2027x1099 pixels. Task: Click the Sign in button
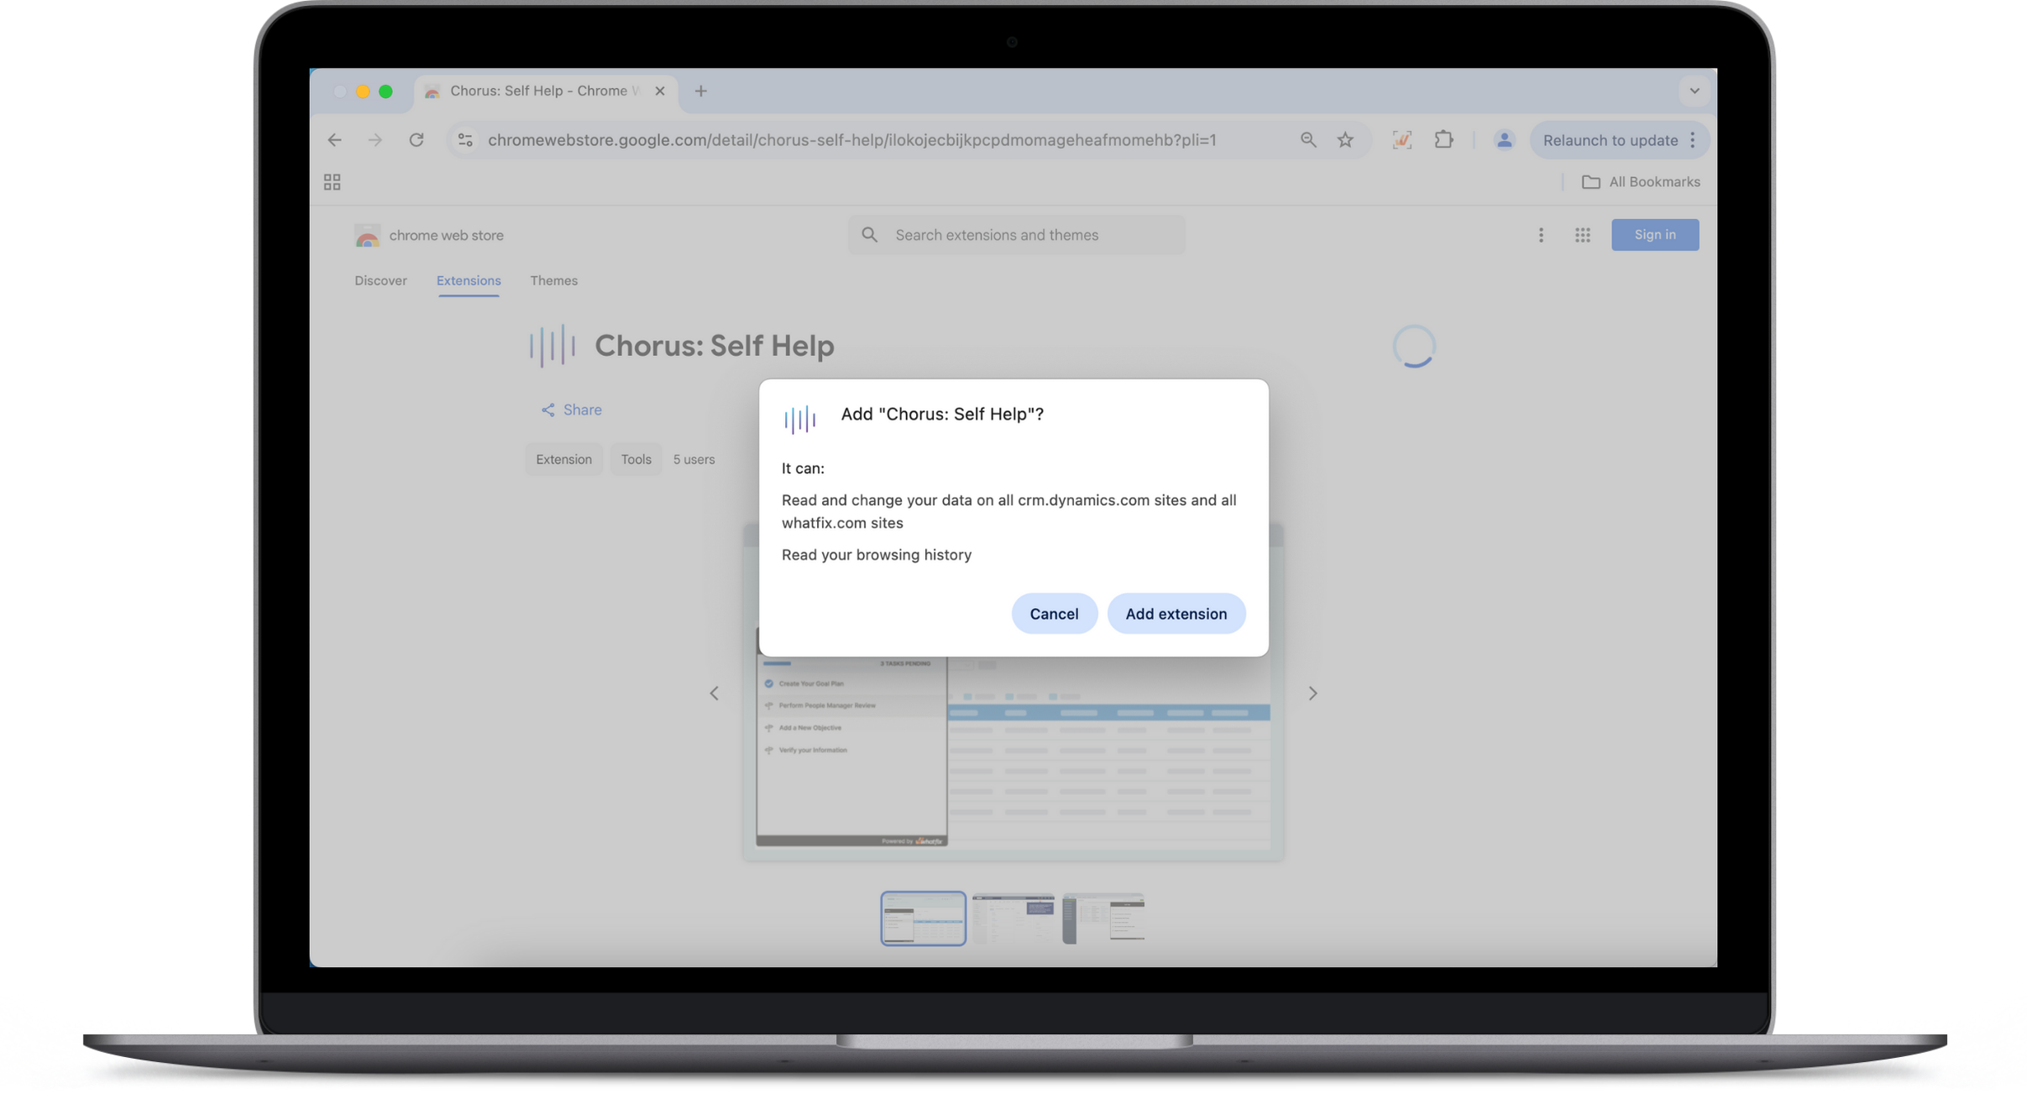click(1654, 235)
